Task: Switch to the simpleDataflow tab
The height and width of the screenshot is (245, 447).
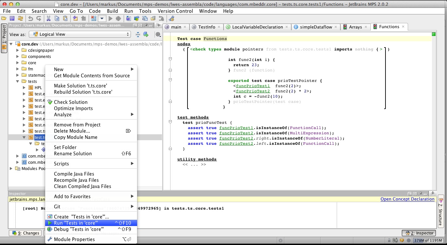Action: coord(316,27)
